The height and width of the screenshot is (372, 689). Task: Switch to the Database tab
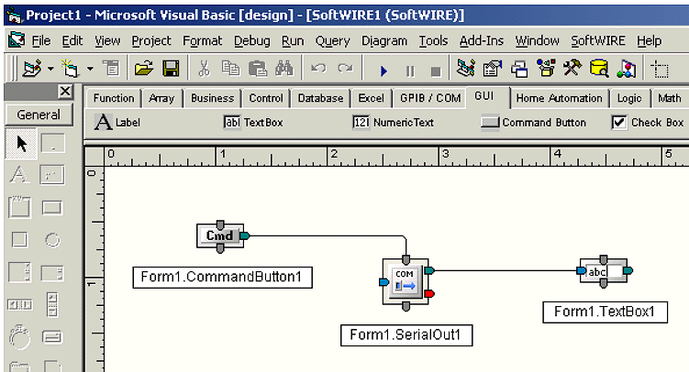point(320,98)
